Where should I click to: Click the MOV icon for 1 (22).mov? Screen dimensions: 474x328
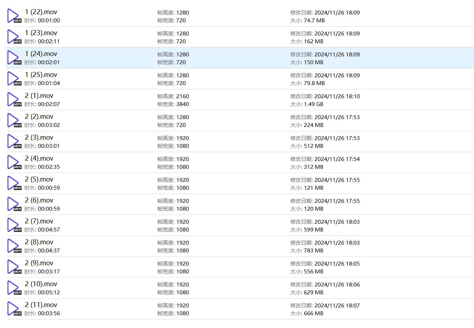pos(14,16)
